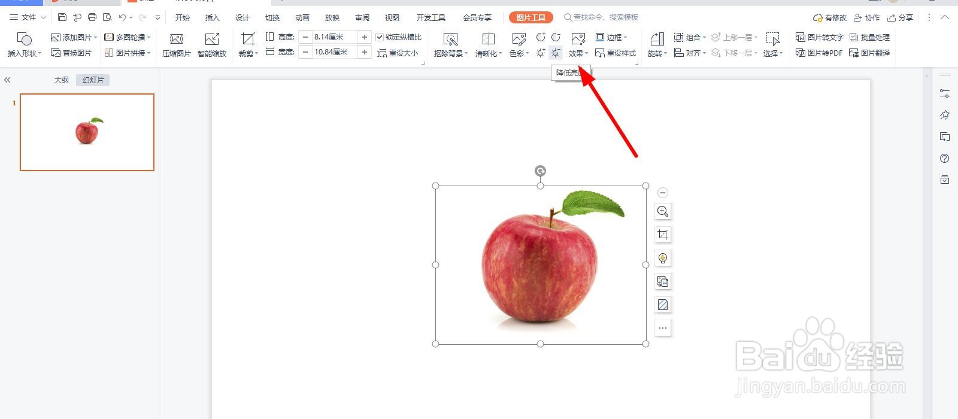Click Batch Processing (批量处理) tool
The image size is (958, 419).
click(x=869, y=37)
